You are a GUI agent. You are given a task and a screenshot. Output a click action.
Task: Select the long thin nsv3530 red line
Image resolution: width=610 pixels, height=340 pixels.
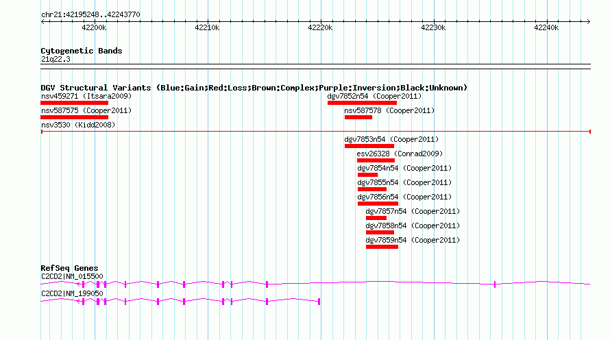point(315,132)
